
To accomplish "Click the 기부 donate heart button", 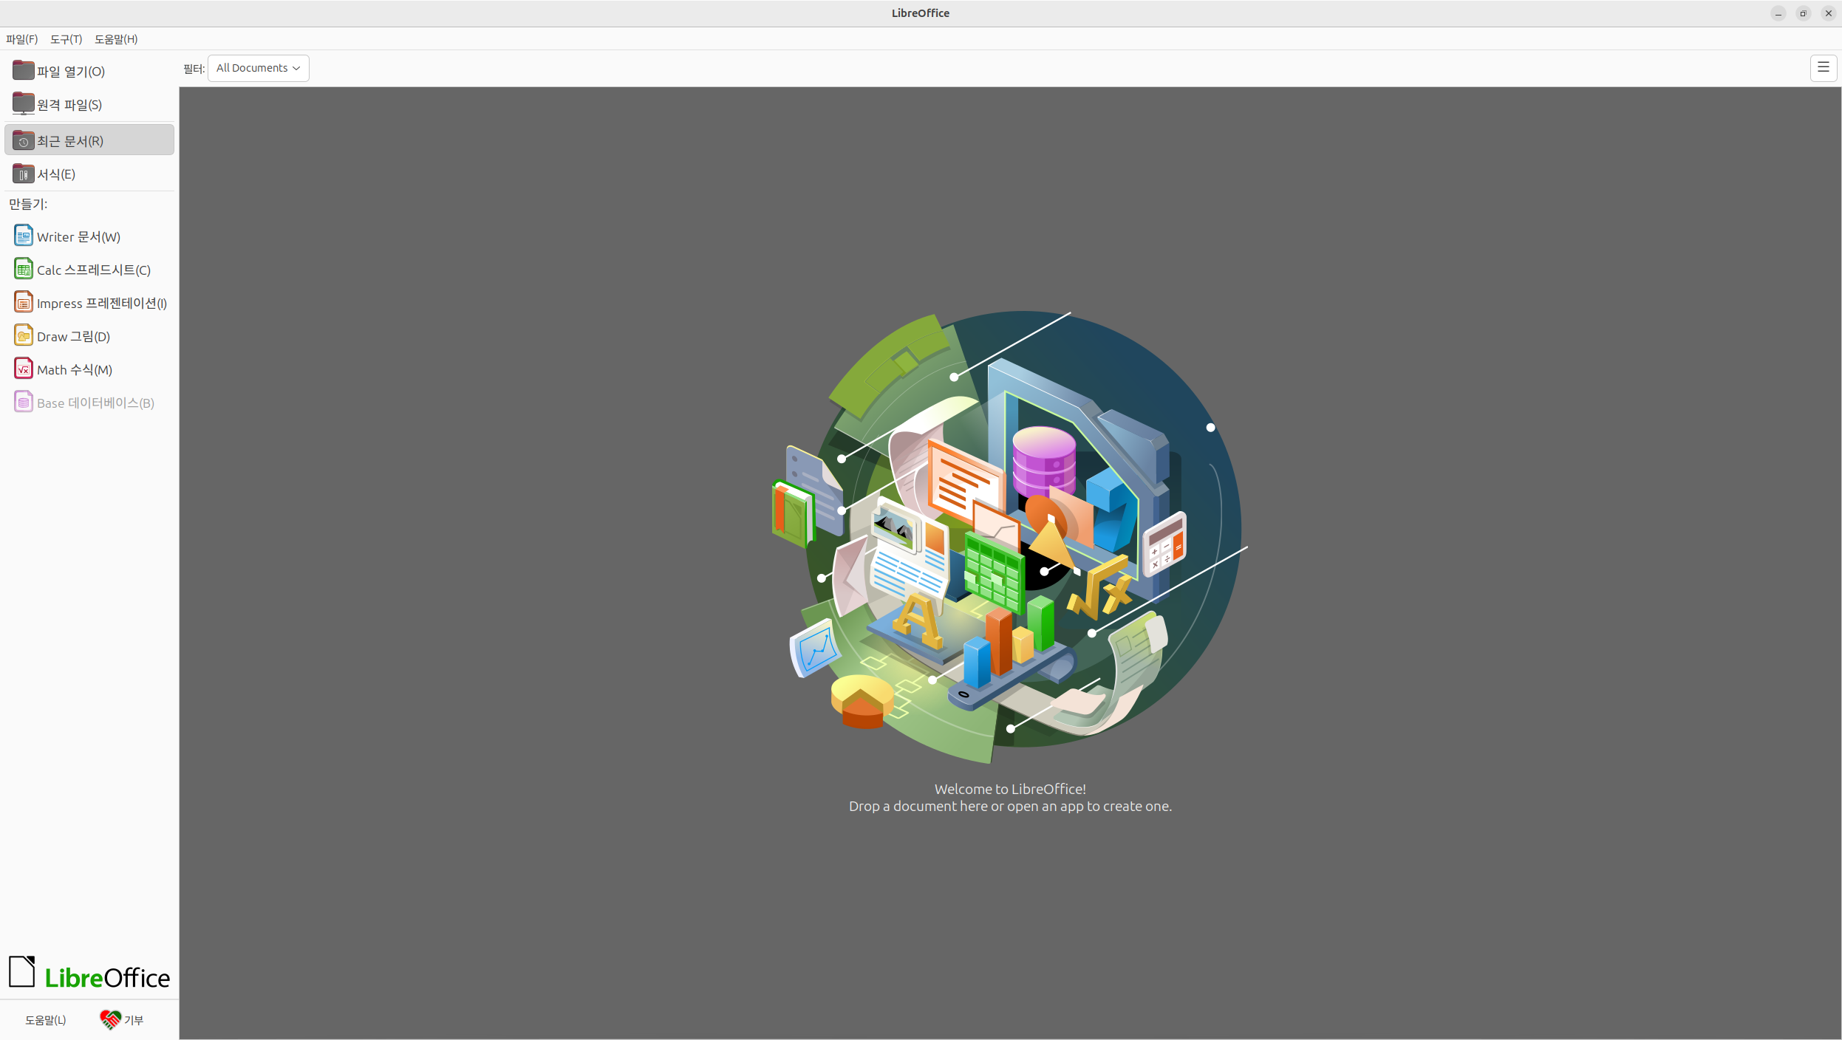I will click(122, 1019).
